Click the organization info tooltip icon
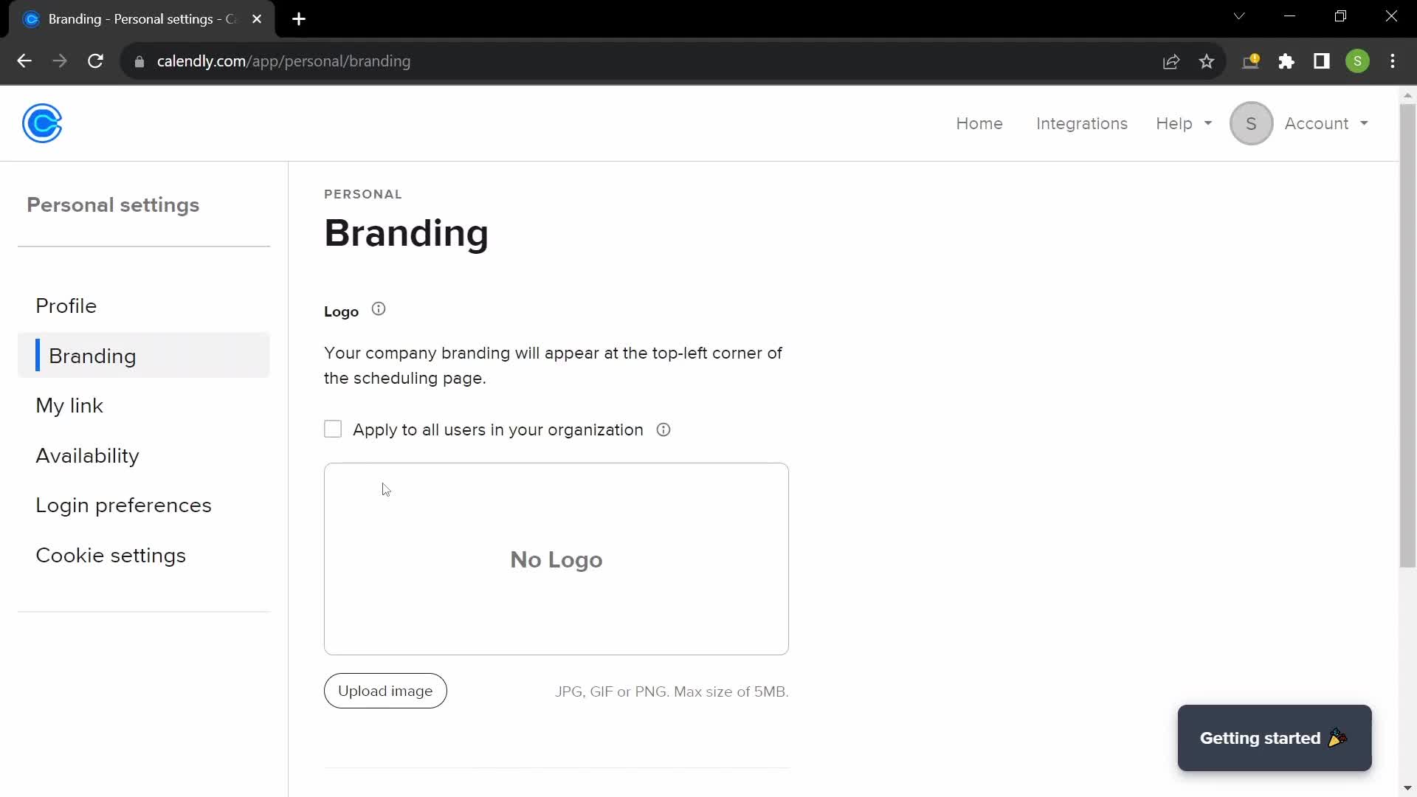The height and width of the screenshot is (797, 1417). pyautogui.click(x=663, y=429)
